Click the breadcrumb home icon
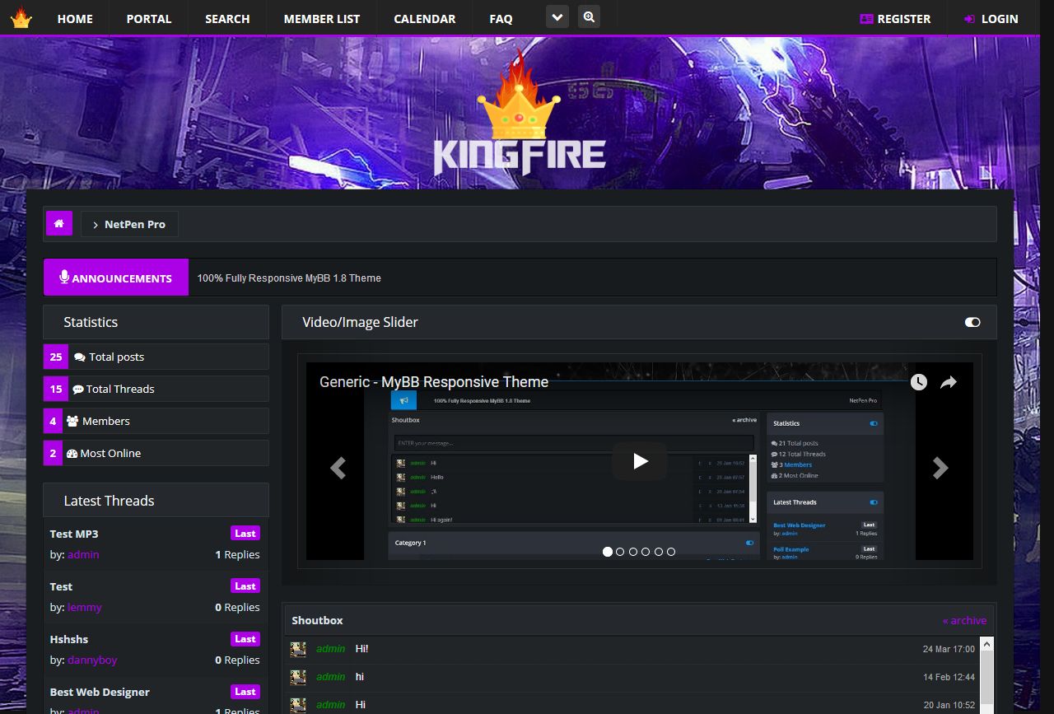Screen dimensions: 1054x714 [x=59, y=223]
